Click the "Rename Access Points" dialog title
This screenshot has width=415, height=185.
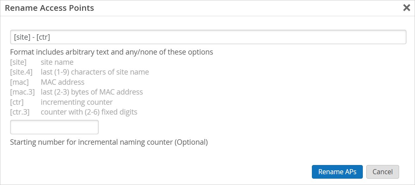[x=49, y=8]
